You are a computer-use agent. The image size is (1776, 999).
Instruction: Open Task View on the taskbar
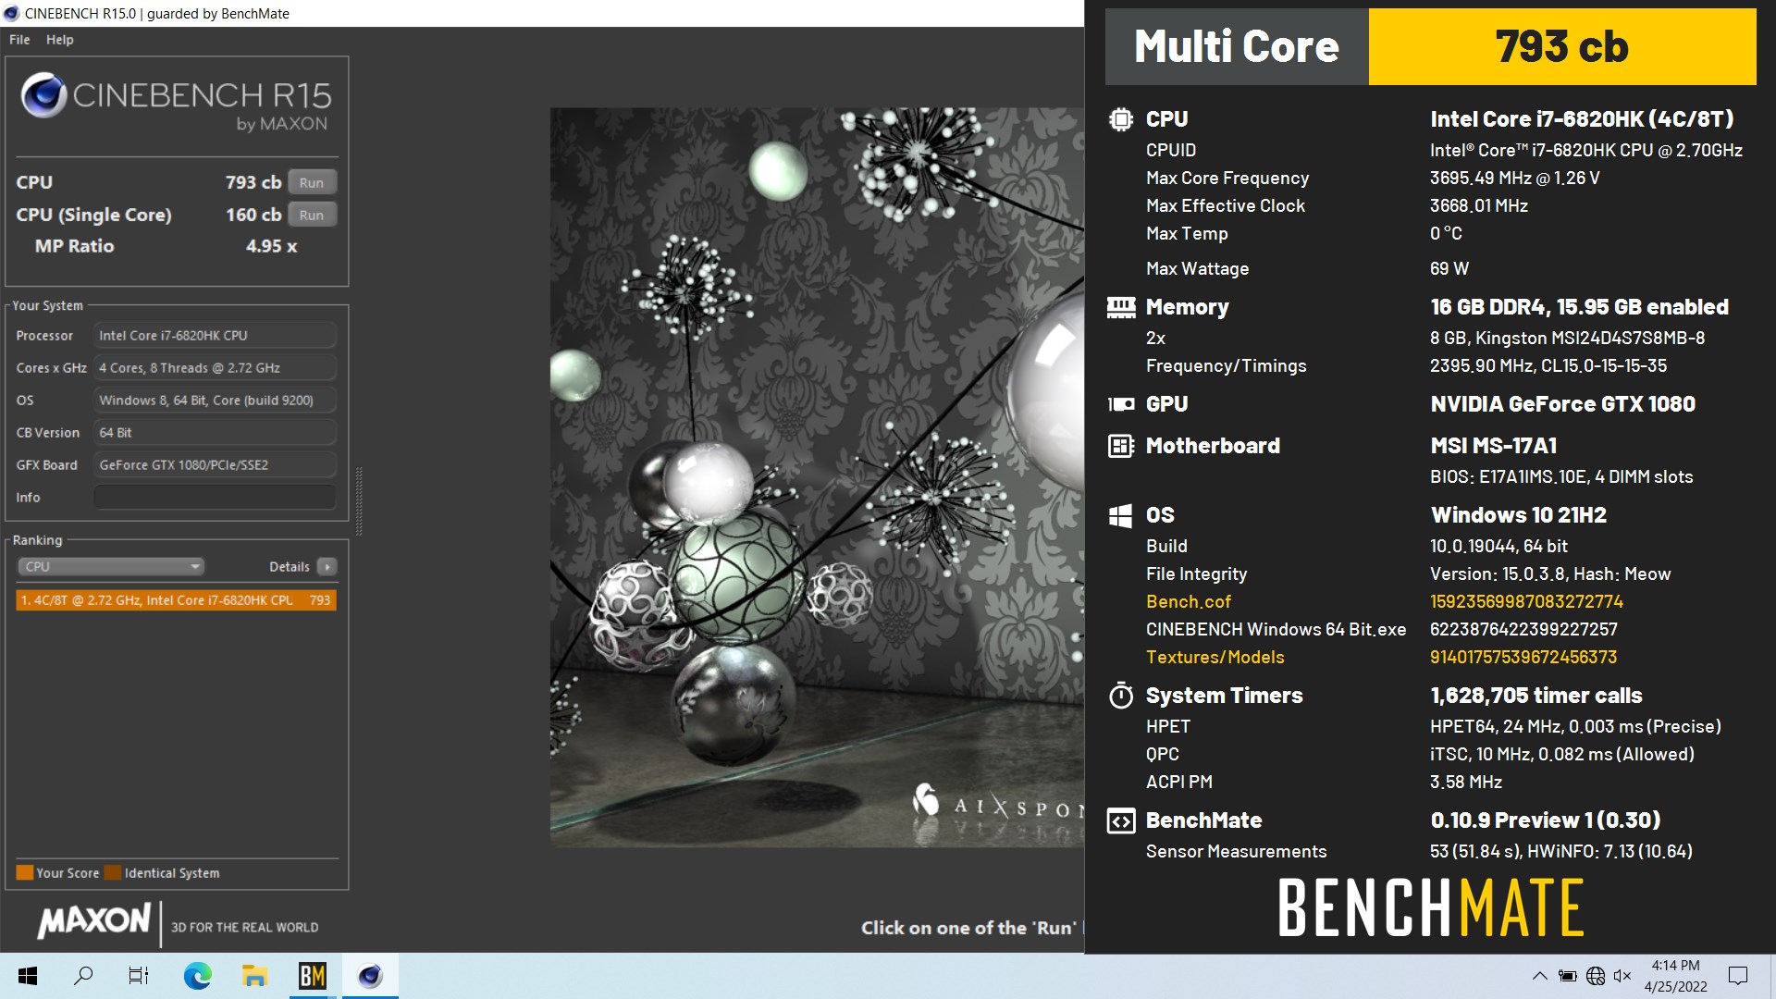tap(139, 976)
